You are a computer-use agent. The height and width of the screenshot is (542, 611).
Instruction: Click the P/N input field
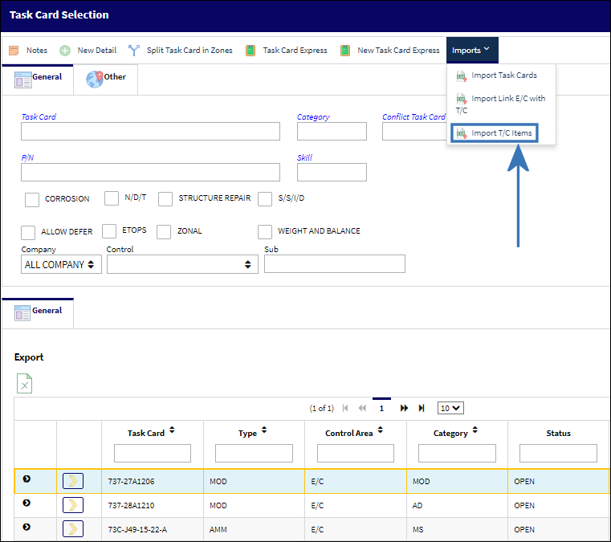(150, 172)
